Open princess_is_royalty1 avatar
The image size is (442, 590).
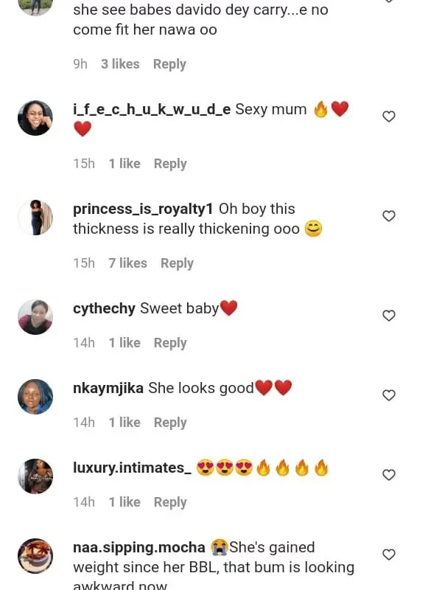click(35, 218)
